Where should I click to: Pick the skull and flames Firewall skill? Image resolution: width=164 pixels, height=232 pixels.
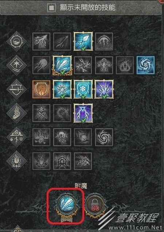pyautogui.click(x=41, y=137)
